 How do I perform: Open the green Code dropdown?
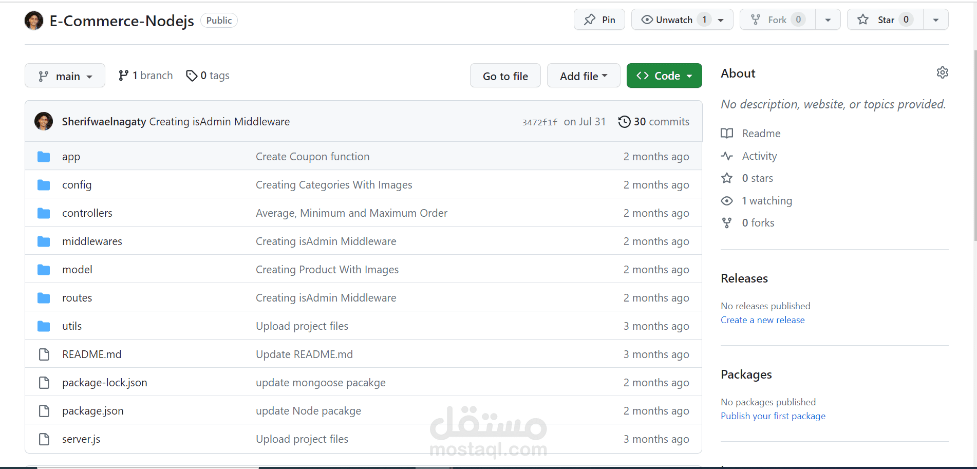[664, 76]
